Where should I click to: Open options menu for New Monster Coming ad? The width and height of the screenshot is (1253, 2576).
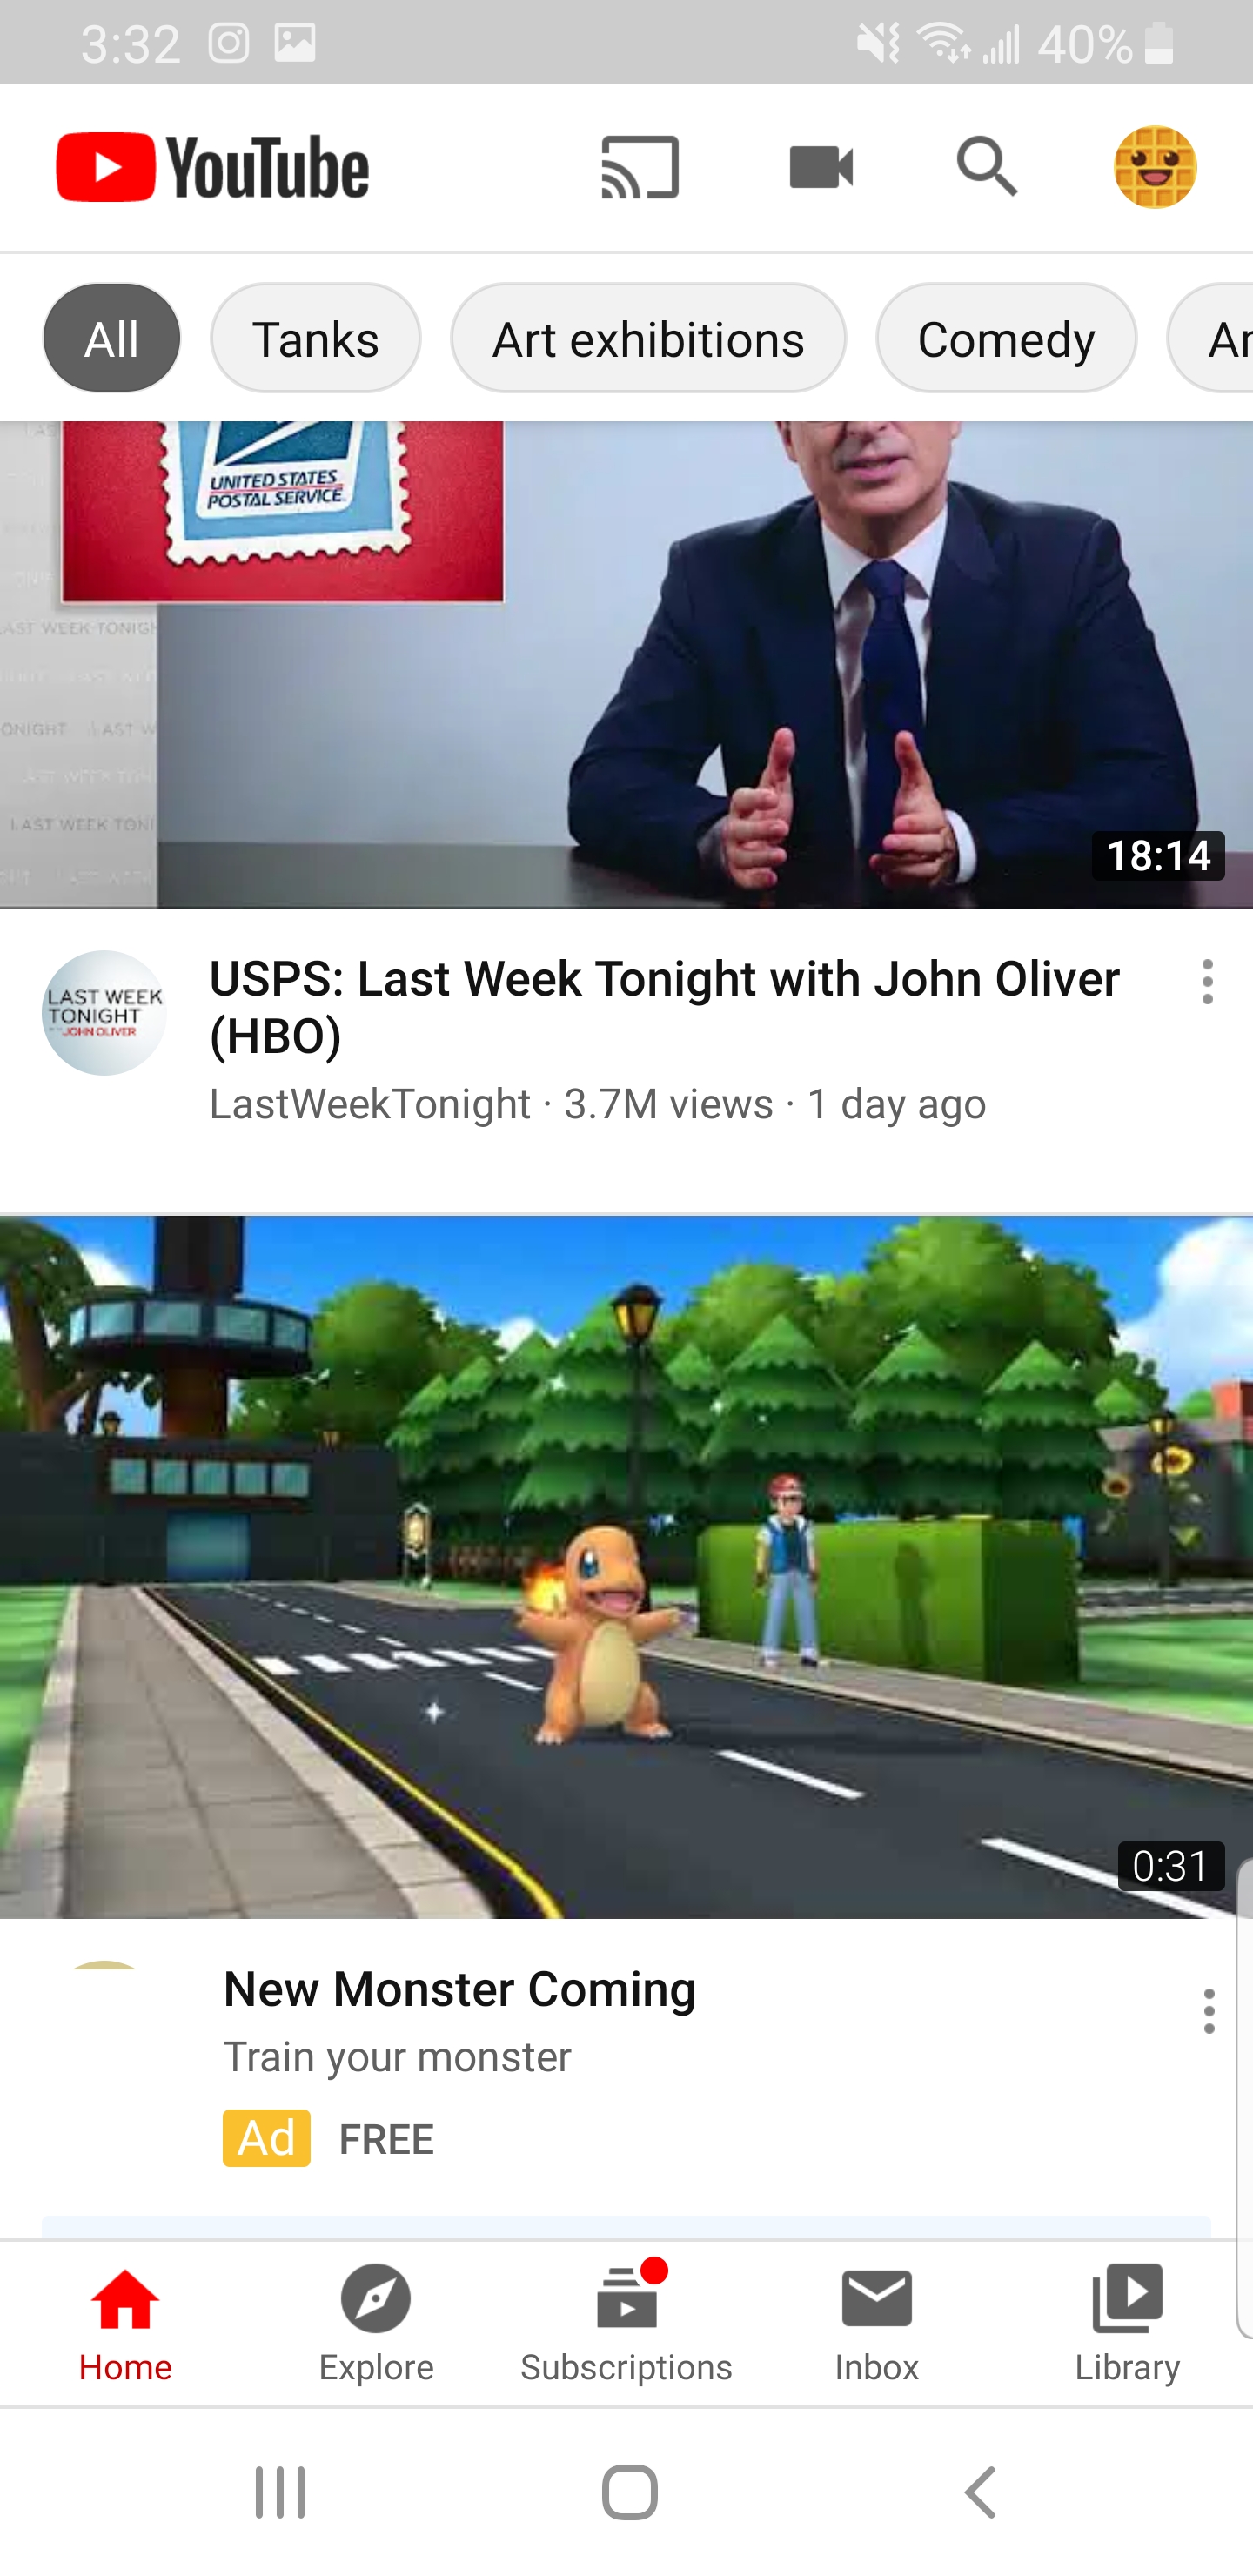point(1208,2011)
